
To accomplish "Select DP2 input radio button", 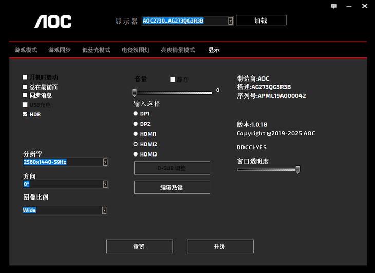I will click(136, 124).
